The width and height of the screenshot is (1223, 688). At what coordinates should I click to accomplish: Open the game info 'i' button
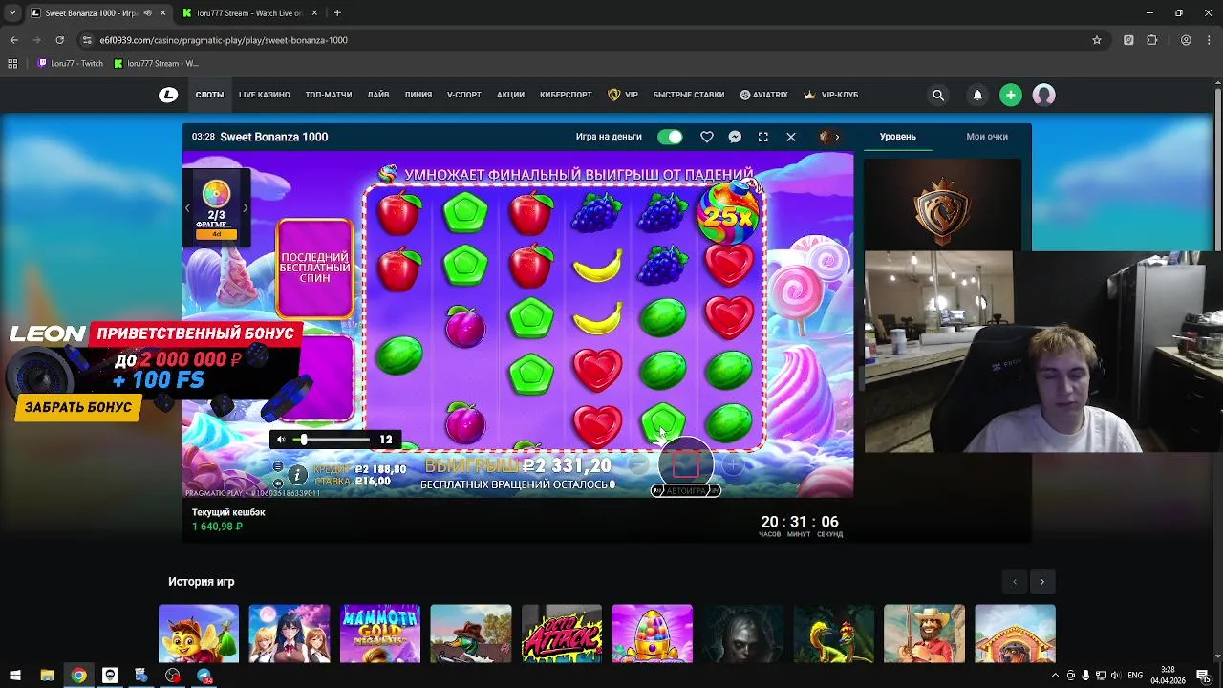pos(297,474)
